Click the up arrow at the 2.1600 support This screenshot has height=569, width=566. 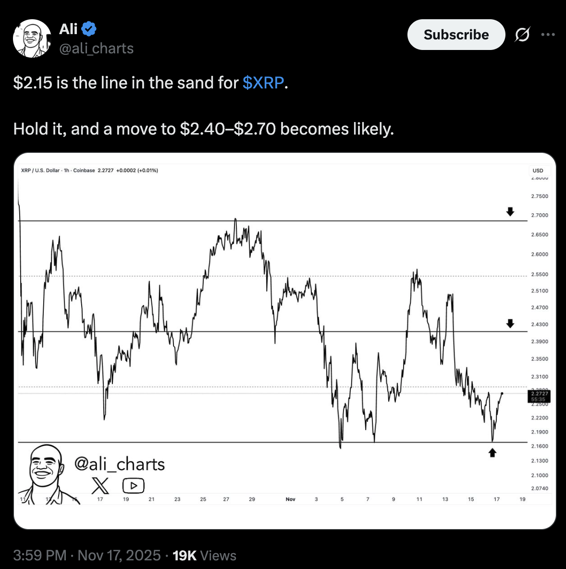tap(492, 452)
